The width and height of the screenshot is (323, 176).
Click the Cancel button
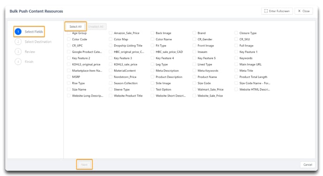[308, 164]
